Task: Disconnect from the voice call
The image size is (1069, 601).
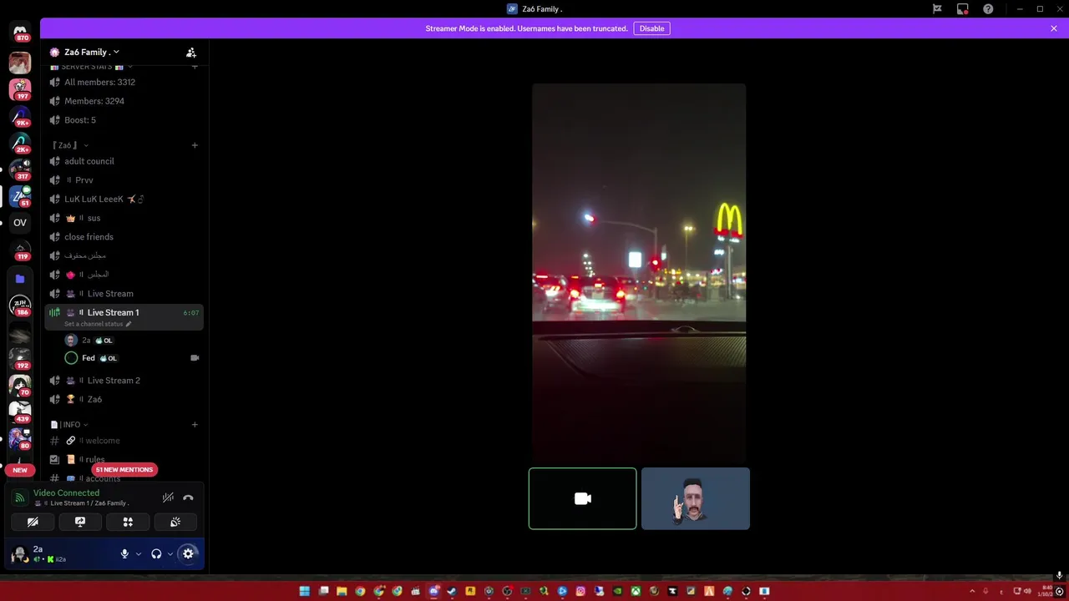Action: pos(188,497)
